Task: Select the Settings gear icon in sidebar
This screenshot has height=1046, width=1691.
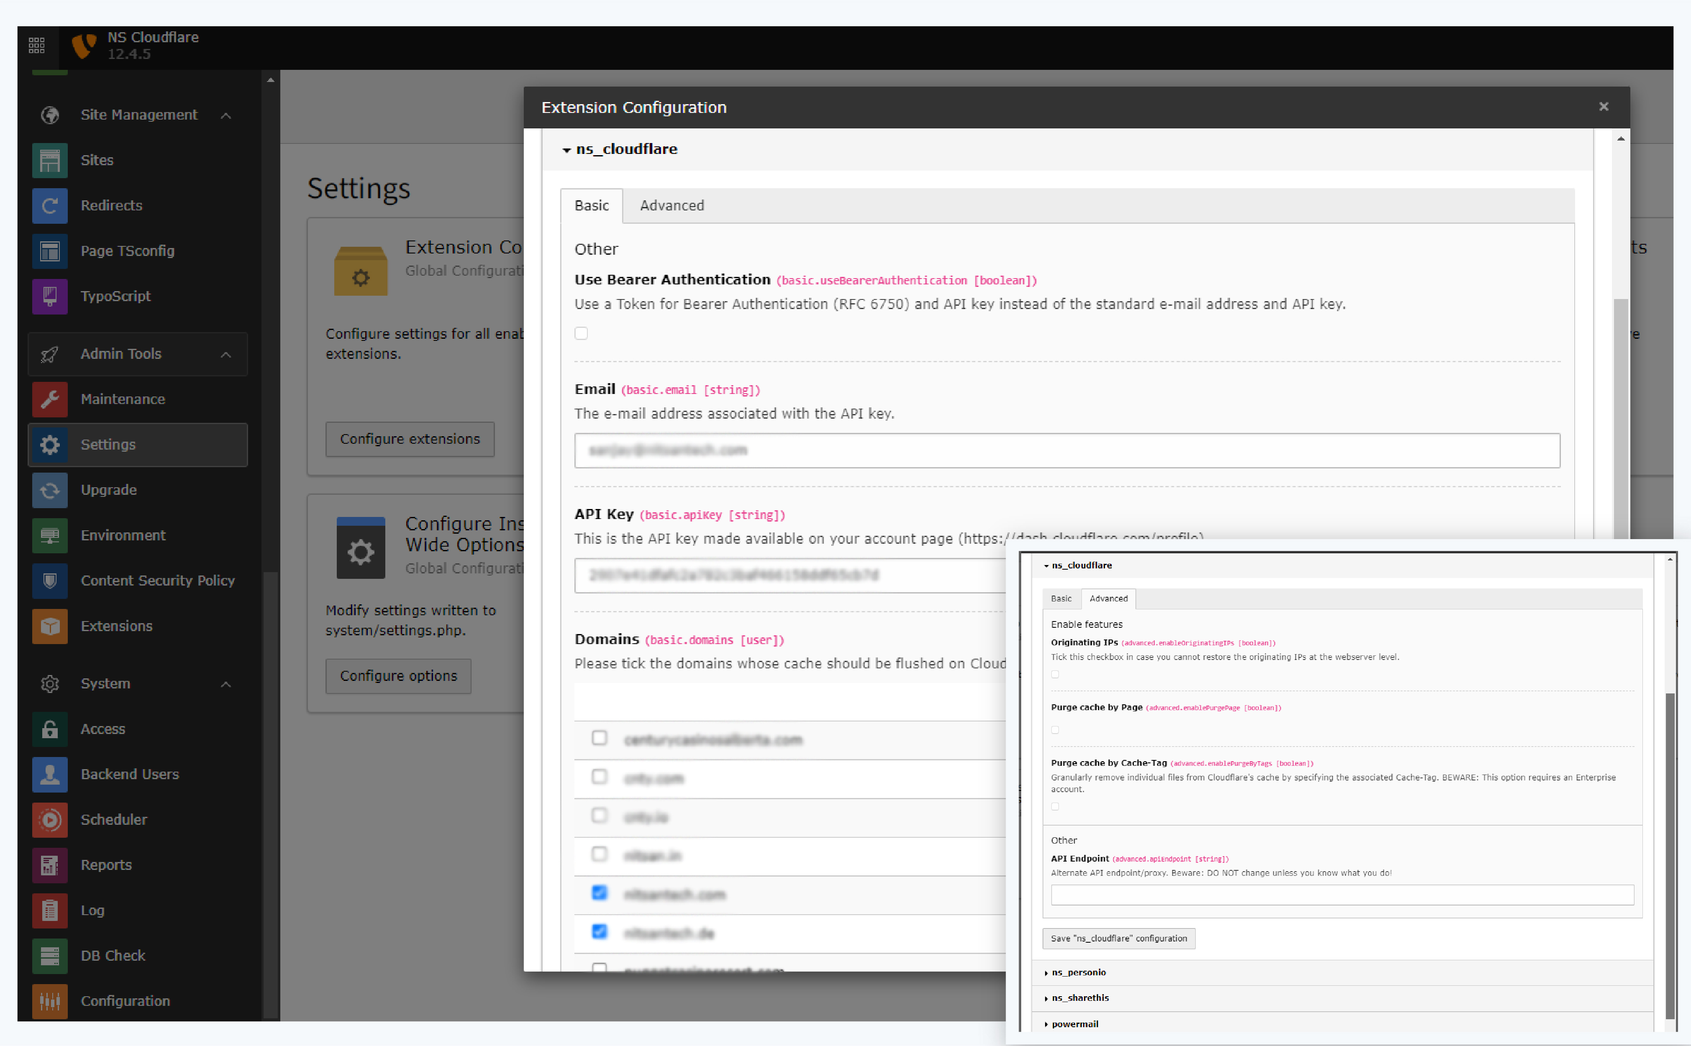Action: pos(50,445)
